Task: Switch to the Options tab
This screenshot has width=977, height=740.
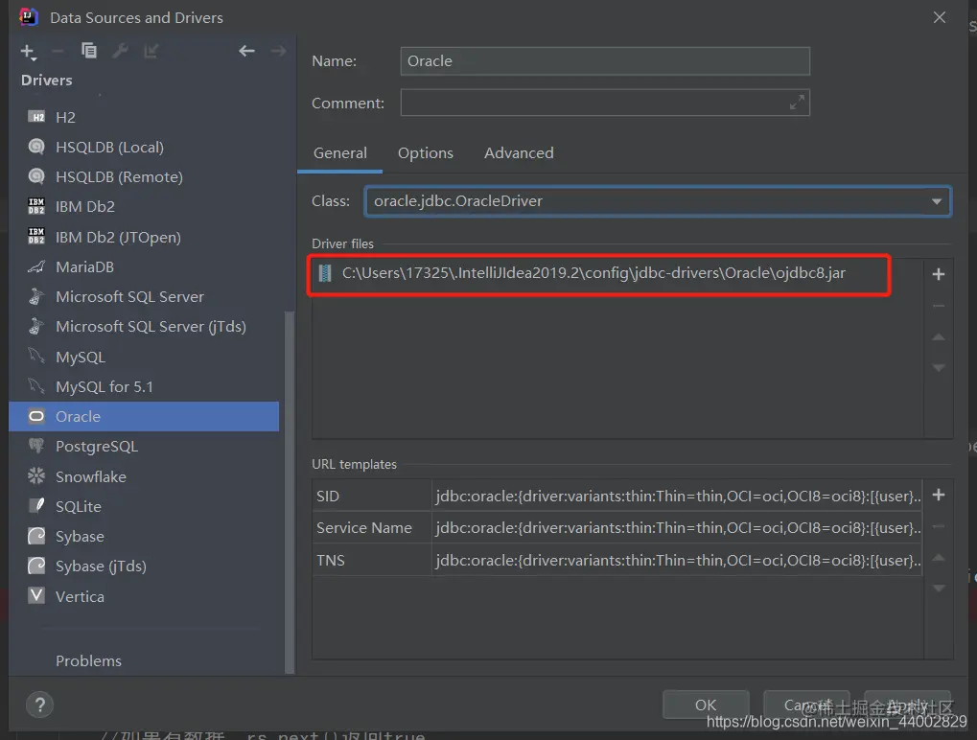Action: [x=426, y=153]
